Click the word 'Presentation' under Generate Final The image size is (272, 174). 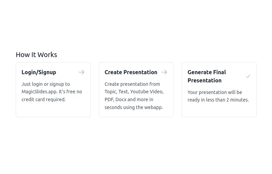[x=204, y=80]
